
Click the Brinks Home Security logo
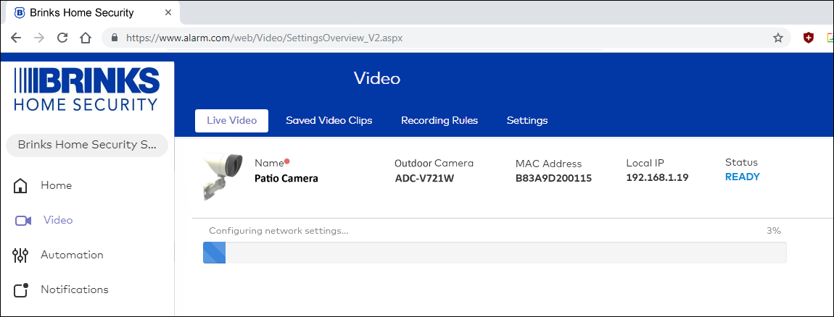[87, 89]
